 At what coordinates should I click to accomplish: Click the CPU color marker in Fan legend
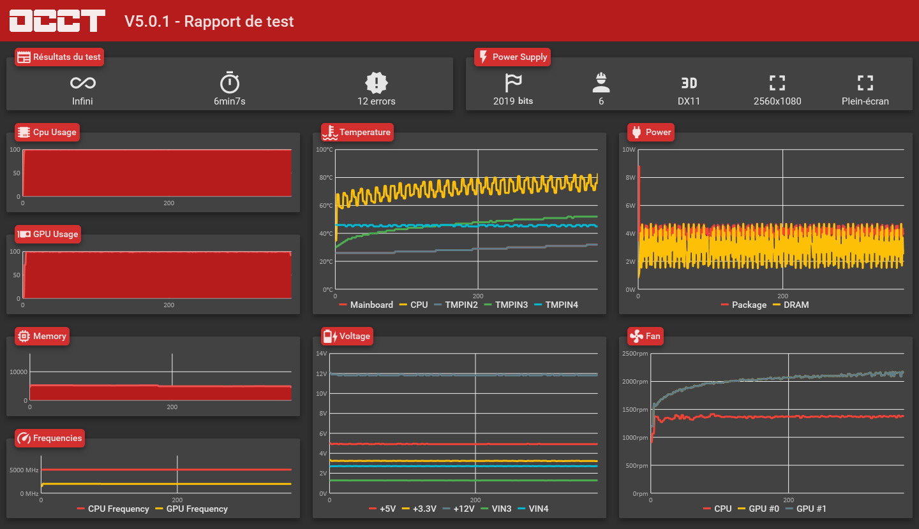click(x=706, y=509)
